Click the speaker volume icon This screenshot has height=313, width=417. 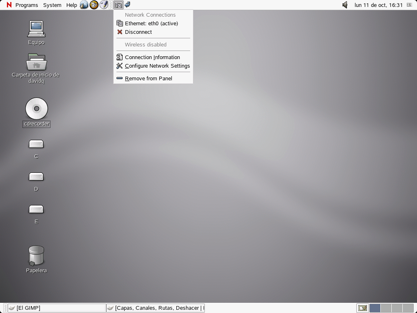pos(345,5)
